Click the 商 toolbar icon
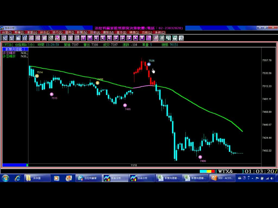 [x=31, y=38]
